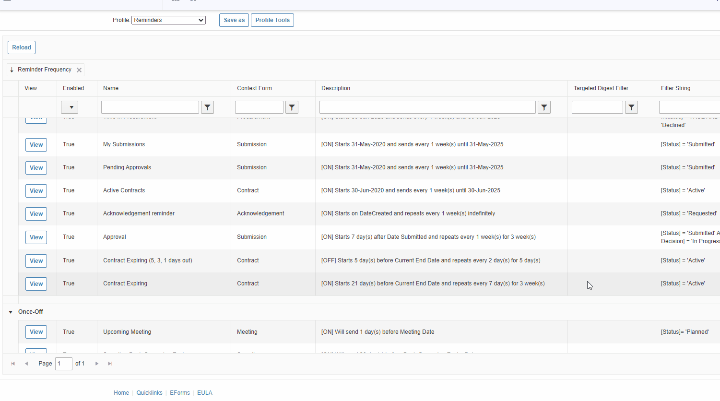Viewport: 720px width, 401px height.
Task: View the Contract Expiring 21-day reminder
Action: tap(36, 284)
